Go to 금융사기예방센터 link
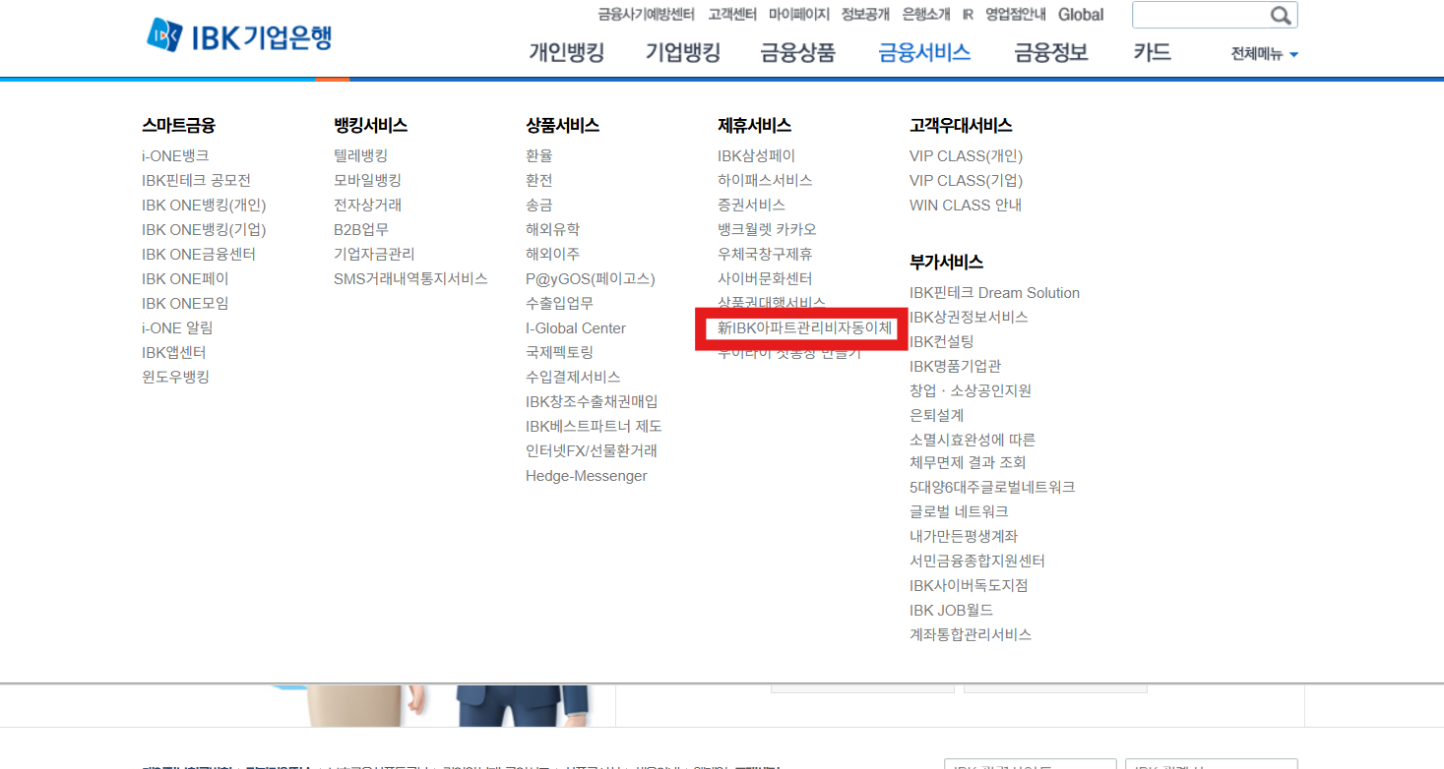The width and height of the screenshot is (1444, 769). click(646, 15)
